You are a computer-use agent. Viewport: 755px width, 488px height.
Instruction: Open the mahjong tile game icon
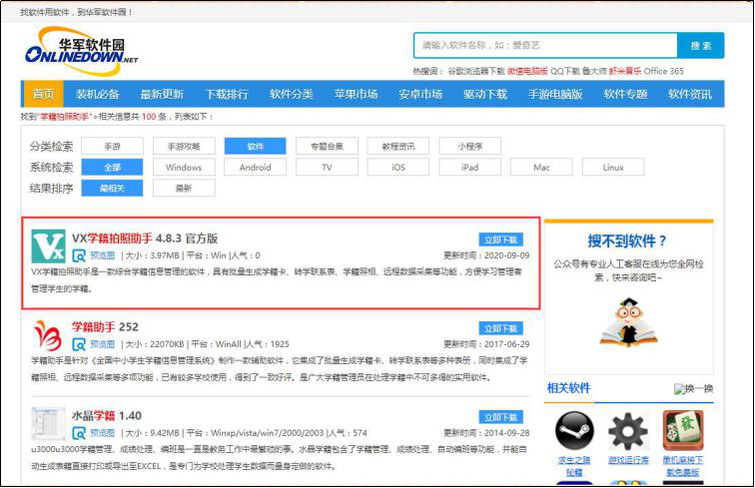point(683,430)
